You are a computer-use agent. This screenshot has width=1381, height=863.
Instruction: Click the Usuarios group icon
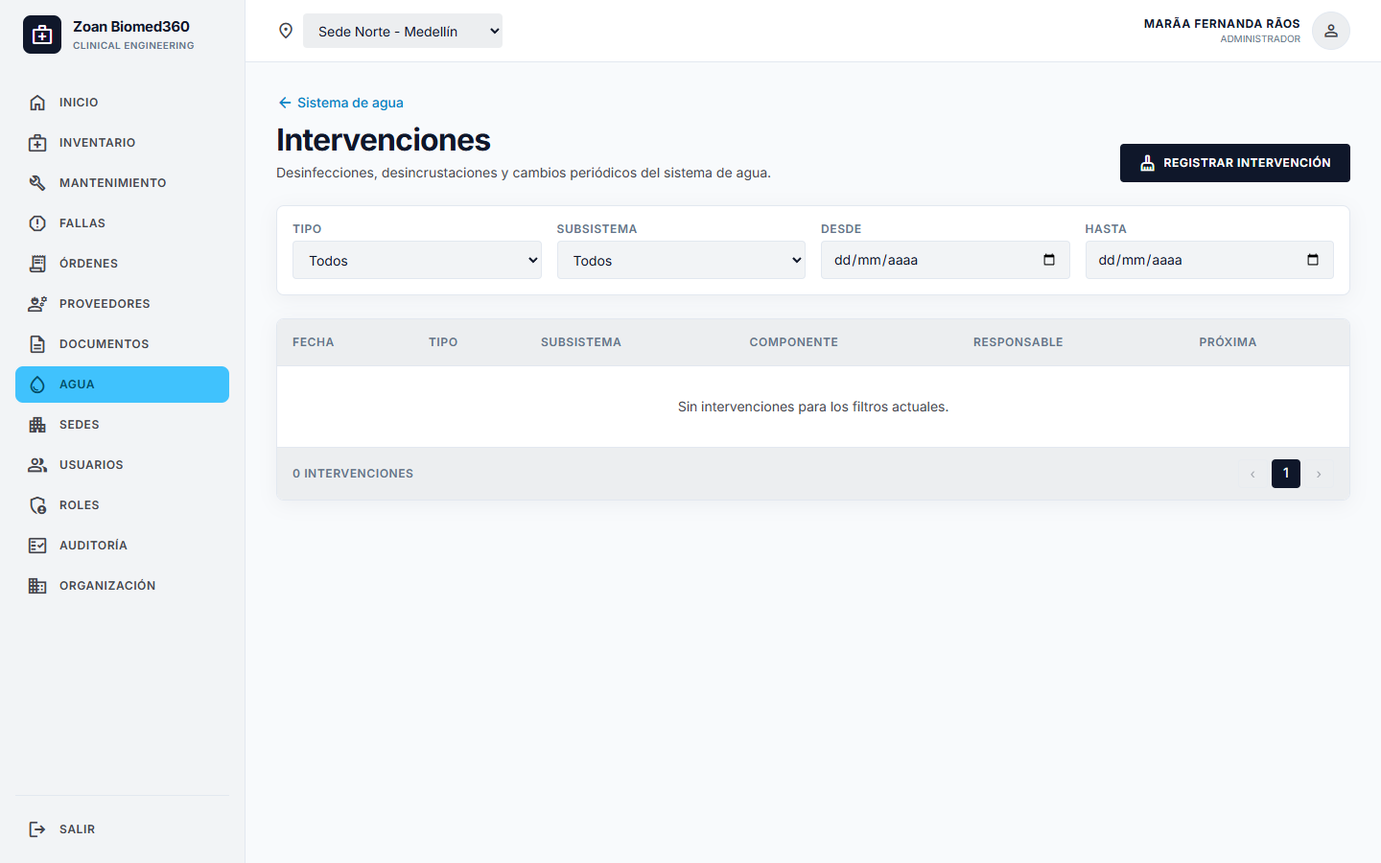pyautogui.click(x=37, y=465)
